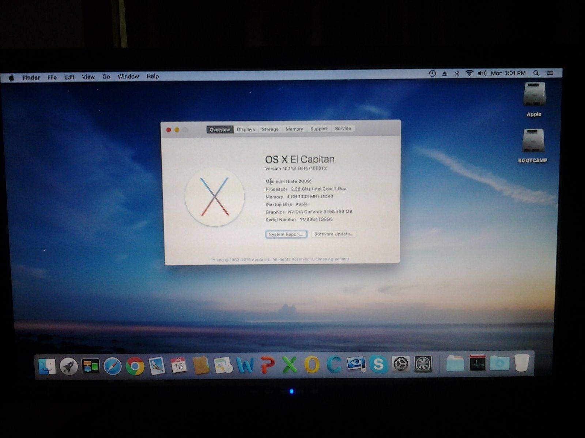
Task: Open the volume control in menu bar
Action: click(482, 73)
